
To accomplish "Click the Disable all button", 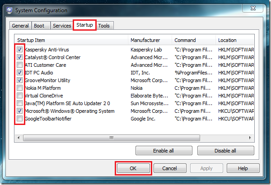I will [225, 151].
